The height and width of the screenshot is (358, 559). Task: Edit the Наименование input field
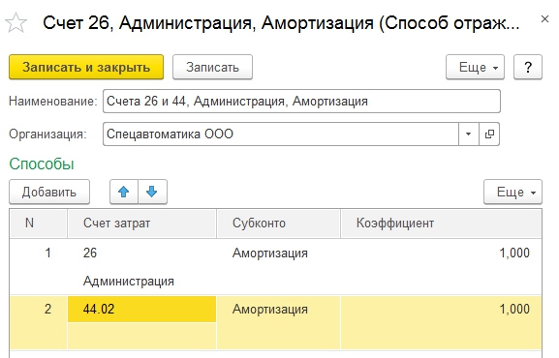301,102
